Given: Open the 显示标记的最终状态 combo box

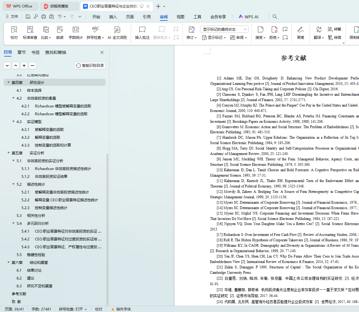Looking at the screenshot, I should tap(224, 29).
